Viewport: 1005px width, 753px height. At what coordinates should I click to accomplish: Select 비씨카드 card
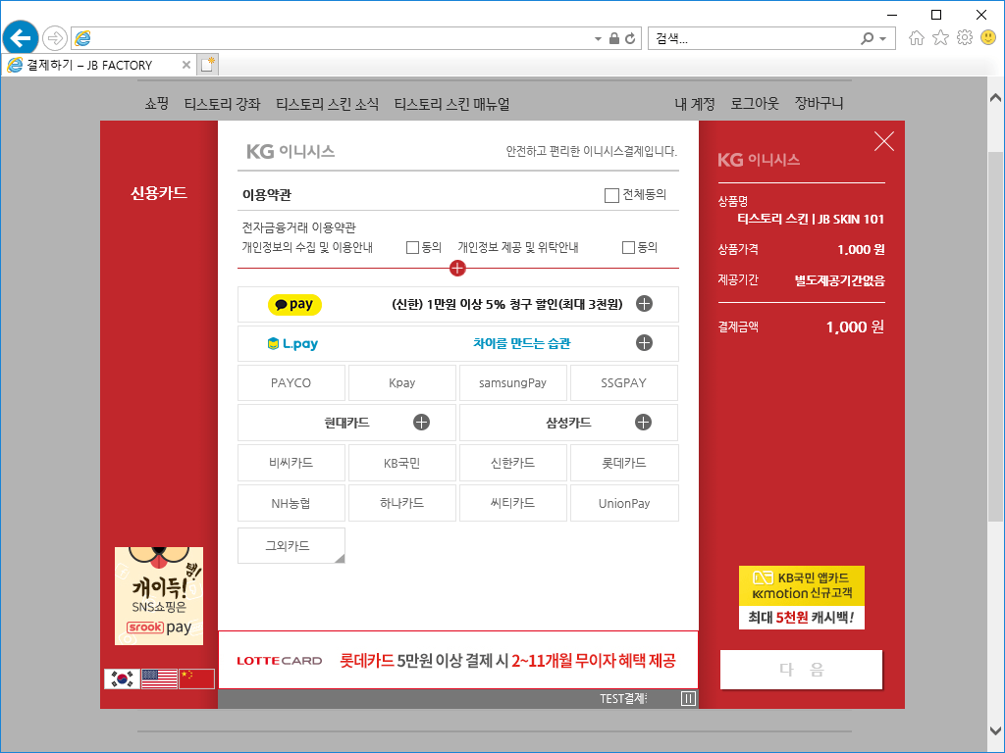pos(291,463)
